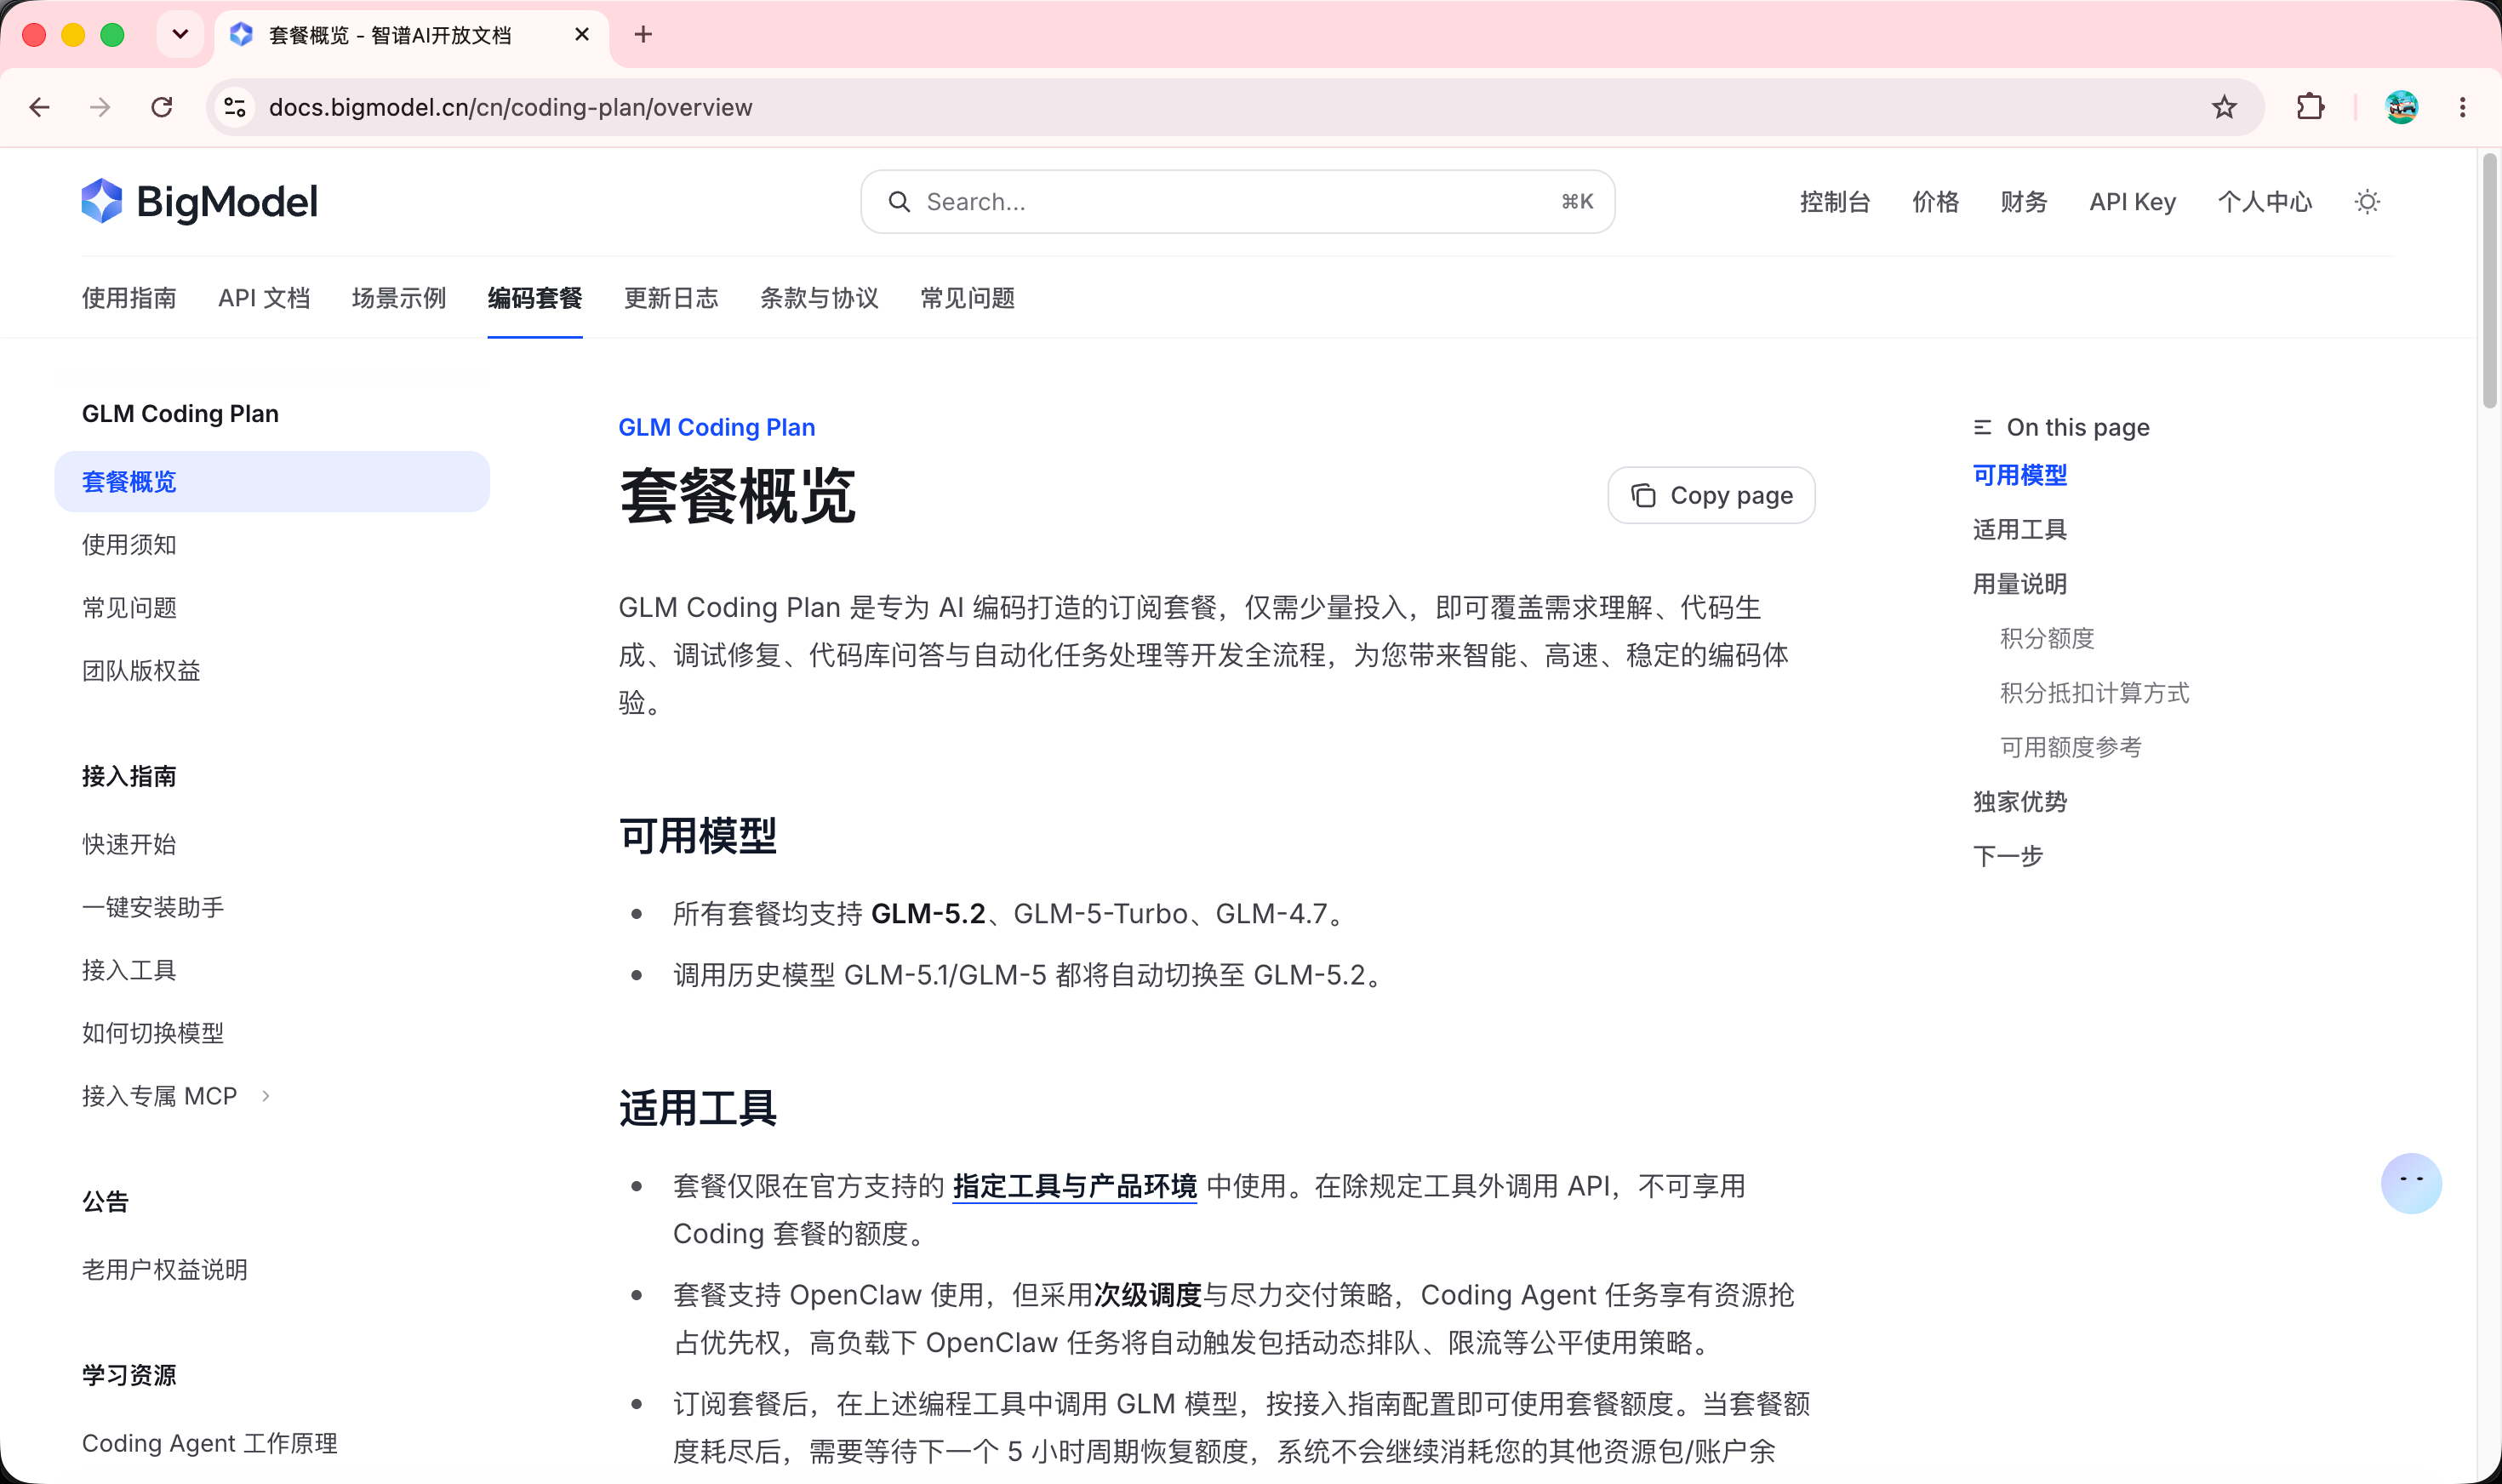Open the tab search dropdown arrow

tap(180, 35)
